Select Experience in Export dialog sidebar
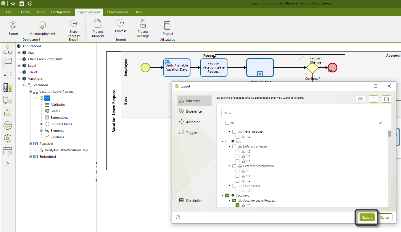Viewport: 401px width, 232px height. [194, 111]
